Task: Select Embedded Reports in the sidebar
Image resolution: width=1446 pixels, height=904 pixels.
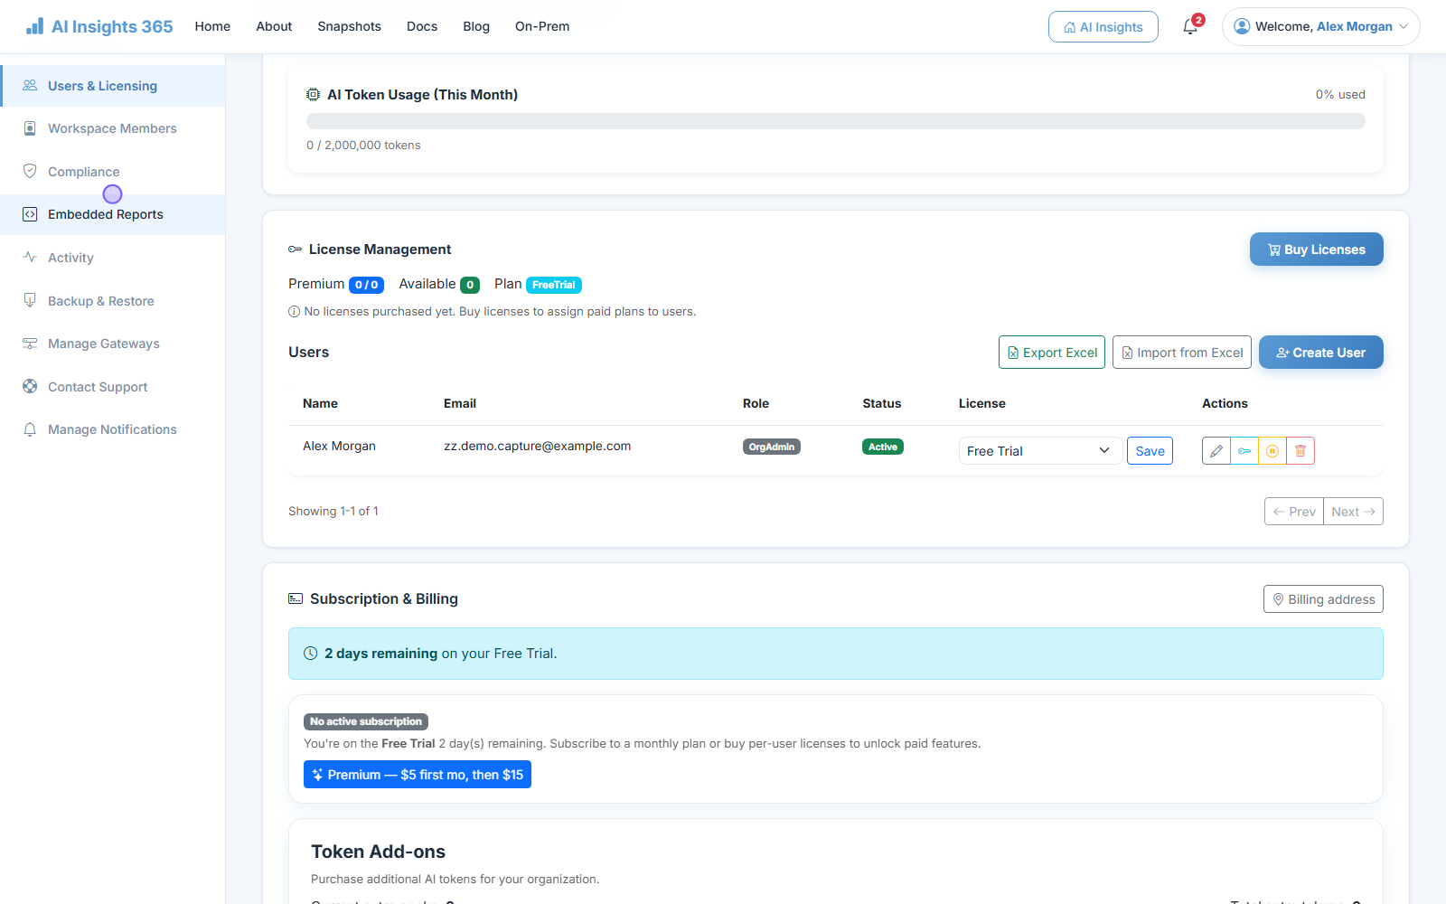Action: click(113, 214)
